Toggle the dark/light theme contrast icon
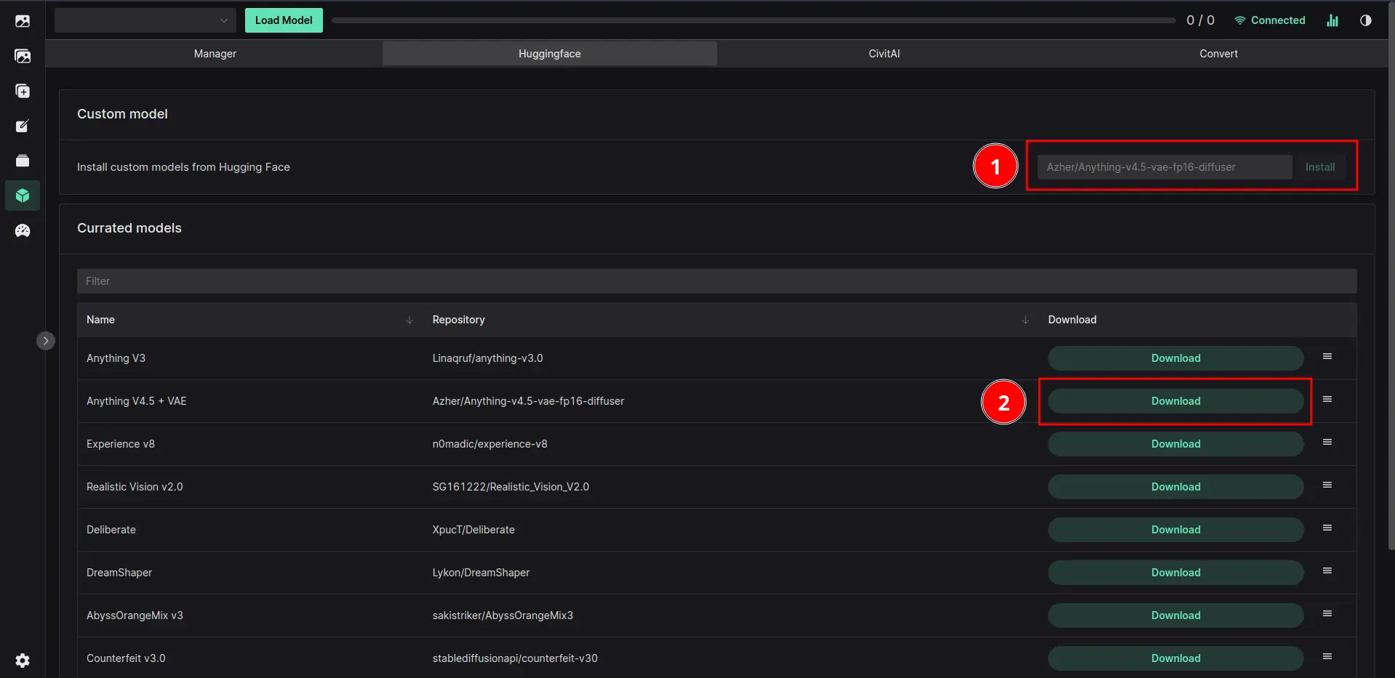 point(1366,20)
